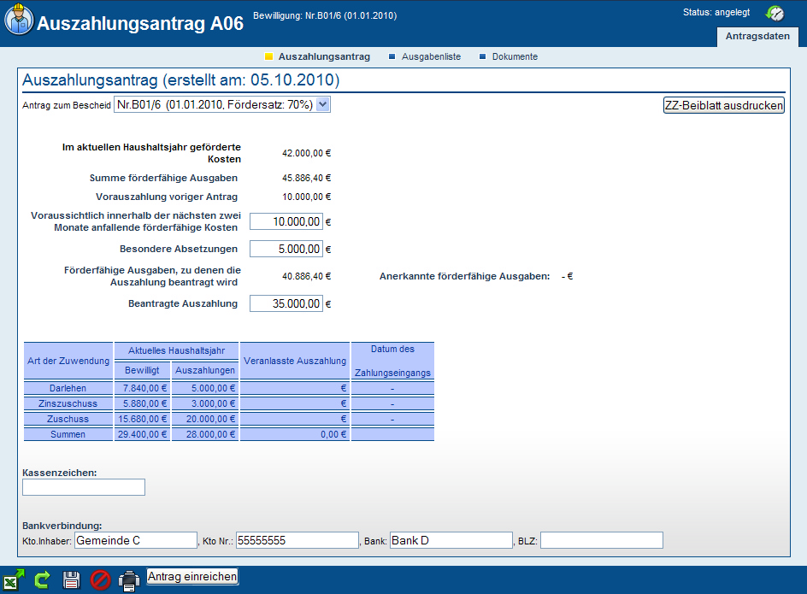807x594 pixels.
Task: Click the 3.000,00 € Auszahlungen cell
Action: pyautogui.click(x=205, y=403)
